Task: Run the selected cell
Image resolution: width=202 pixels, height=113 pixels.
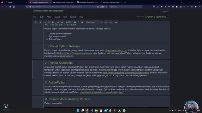Action: [x=69, y=22]
